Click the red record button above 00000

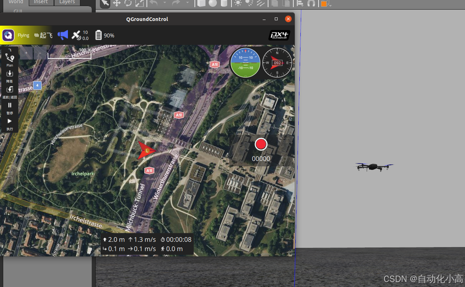tap(261, 144)
